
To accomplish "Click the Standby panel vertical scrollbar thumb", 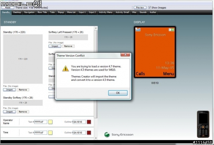I will (x=96, y=74).
